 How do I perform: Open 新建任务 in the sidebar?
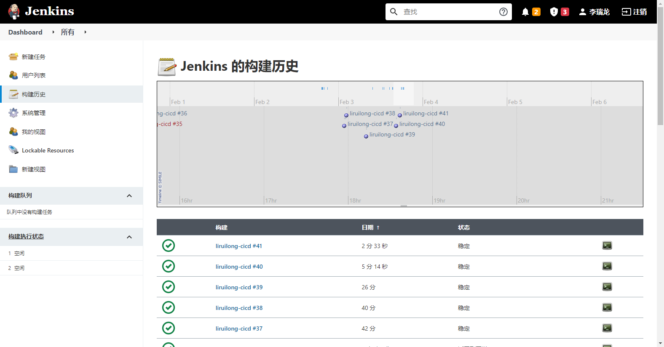tap(34, 57)
